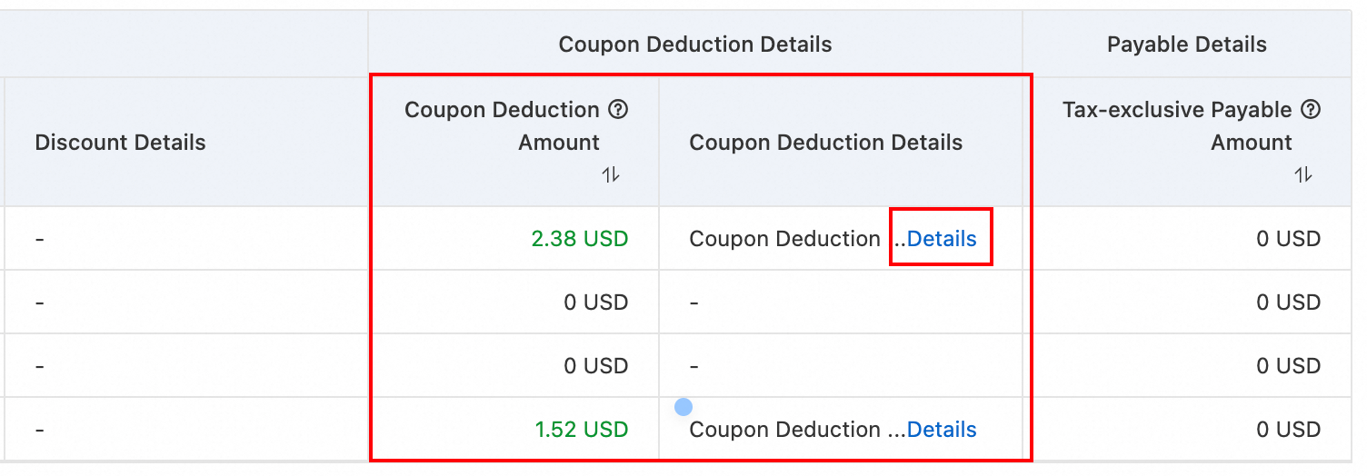Select first row's 0 USD payable amount
Image resolution: width=1367 pixels, height=476 pixels.
1289,239
